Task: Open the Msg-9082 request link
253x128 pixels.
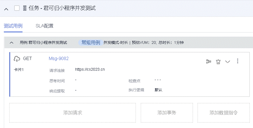Action: (58, 58)
